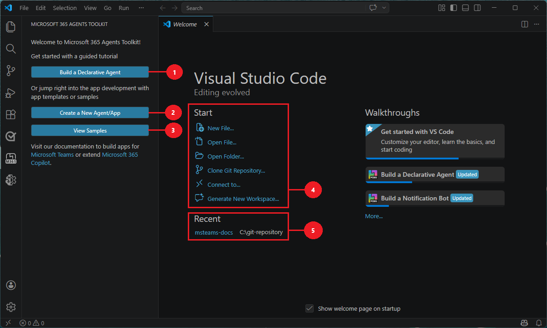
Task: Open the Copilot chat icon beside search
Action: (x=373, y=8)
